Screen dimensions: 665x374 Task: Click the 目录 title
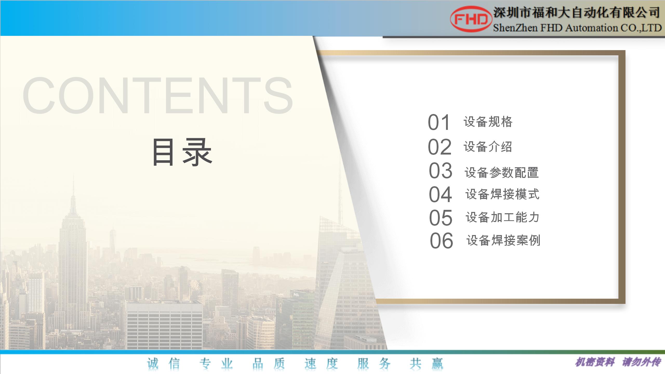[x=182, y=152]
